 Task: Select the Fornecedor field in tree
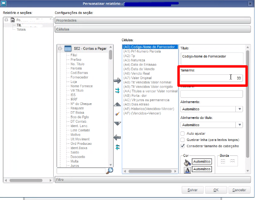click(x=79, y=77)
